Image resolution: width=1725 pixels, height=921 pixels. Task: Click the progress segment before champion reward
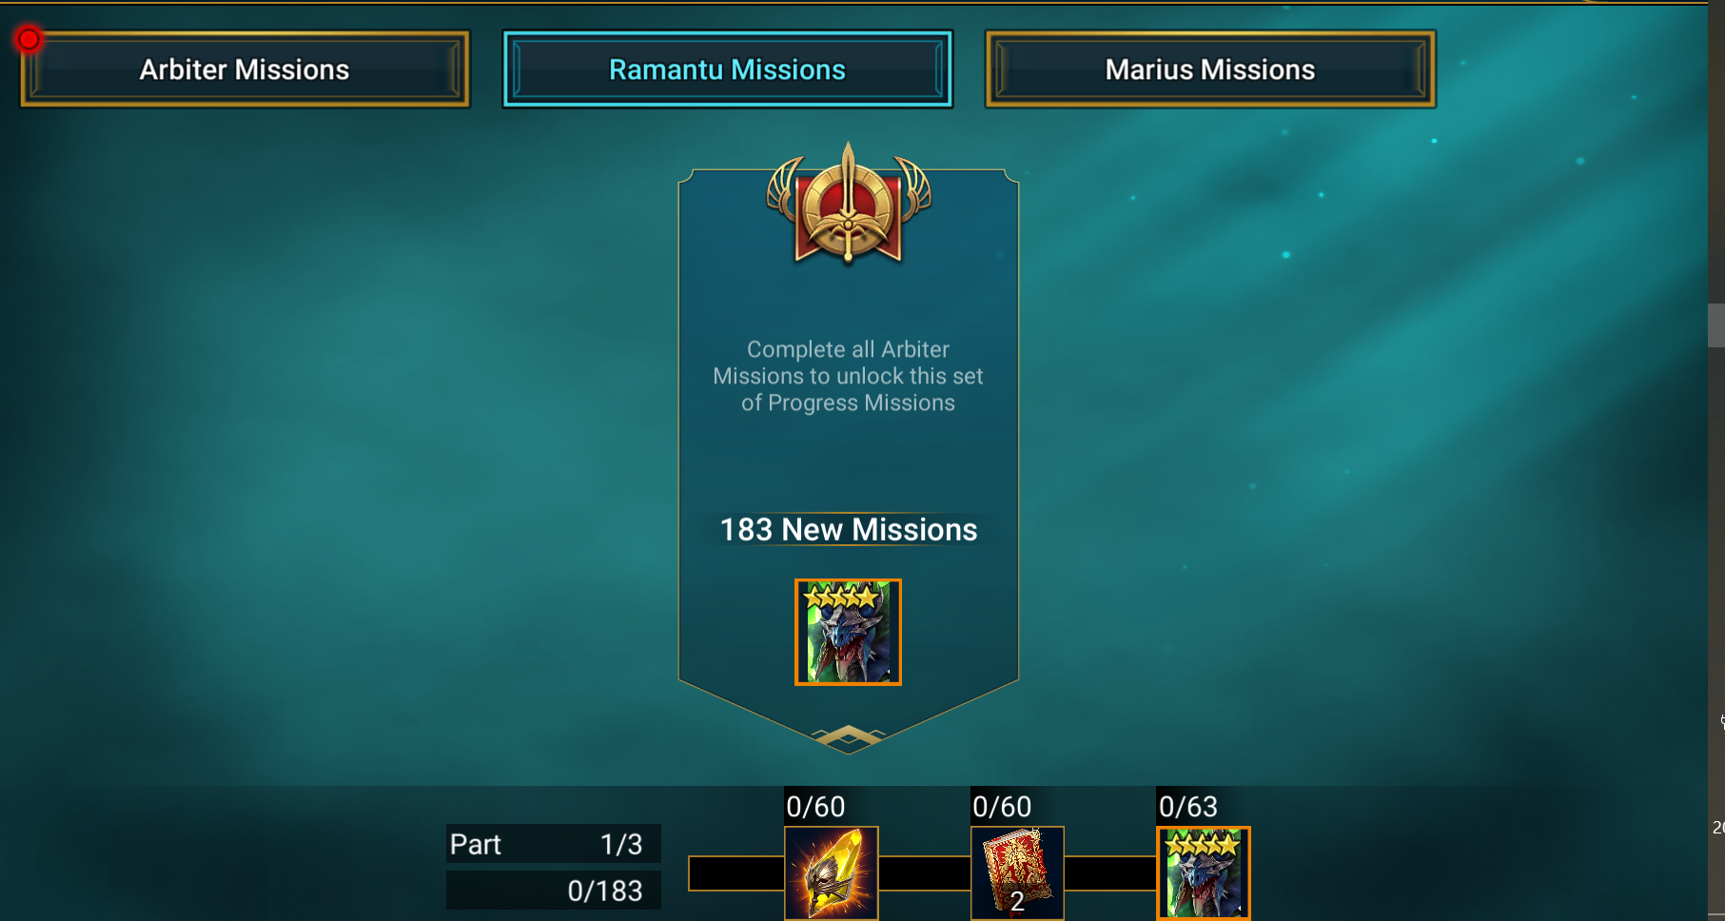tap(1110, 873)
